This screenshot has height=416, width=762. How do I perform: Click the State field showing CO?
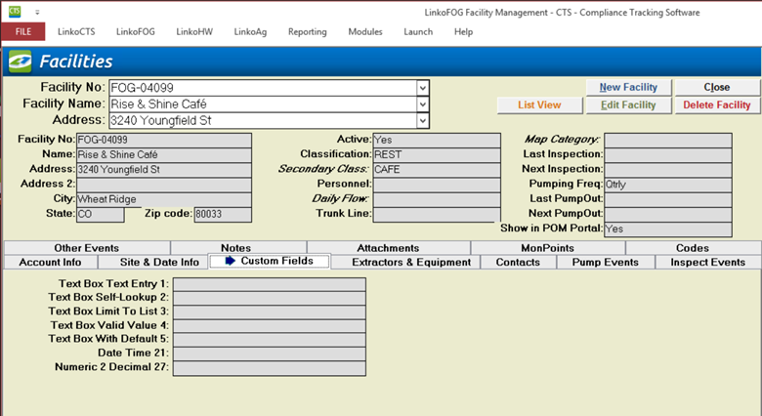pos(100,214)
